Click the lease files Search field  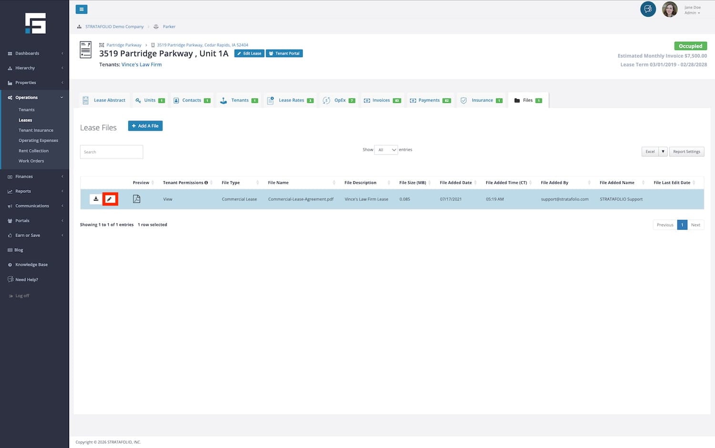point(112,152)
